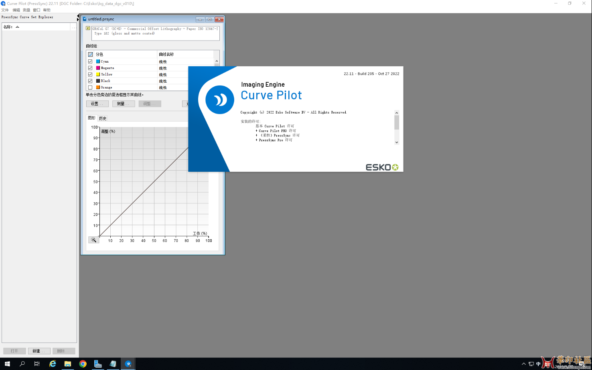Maximize the untitled.prsync window
Image resolution: width=592 pixels, height=370 pixels.
click(209, 19)
